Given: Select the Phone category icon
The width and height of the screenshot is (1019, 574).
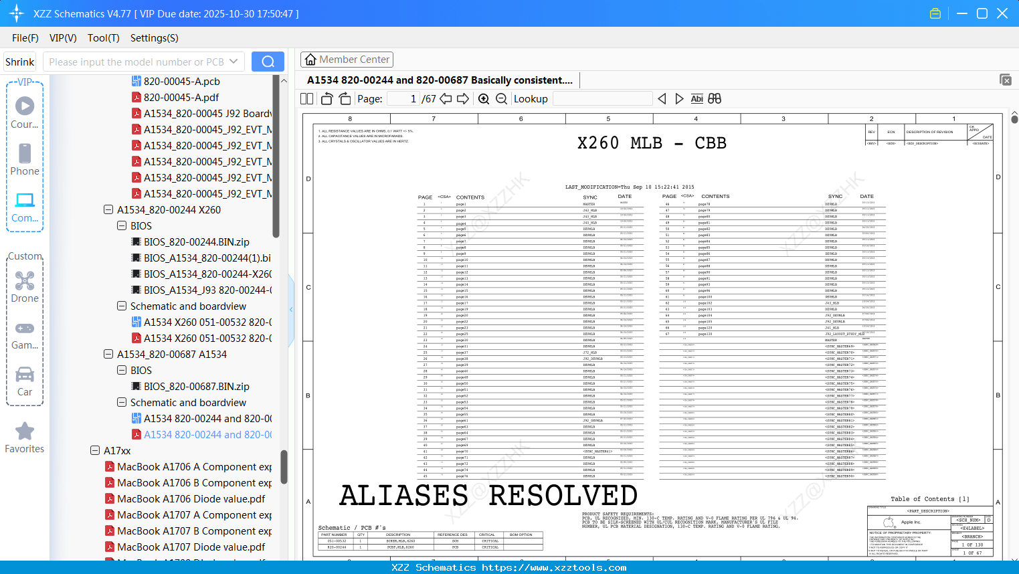Looking at the screenshot, I should pyautogui.click(x=25, y=159).
